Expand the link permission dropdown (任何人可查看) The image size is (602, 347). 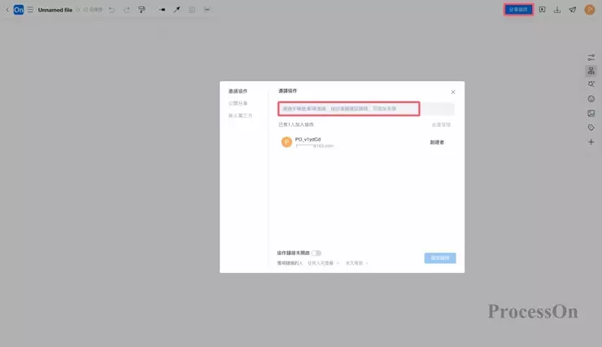click(324, 263)
